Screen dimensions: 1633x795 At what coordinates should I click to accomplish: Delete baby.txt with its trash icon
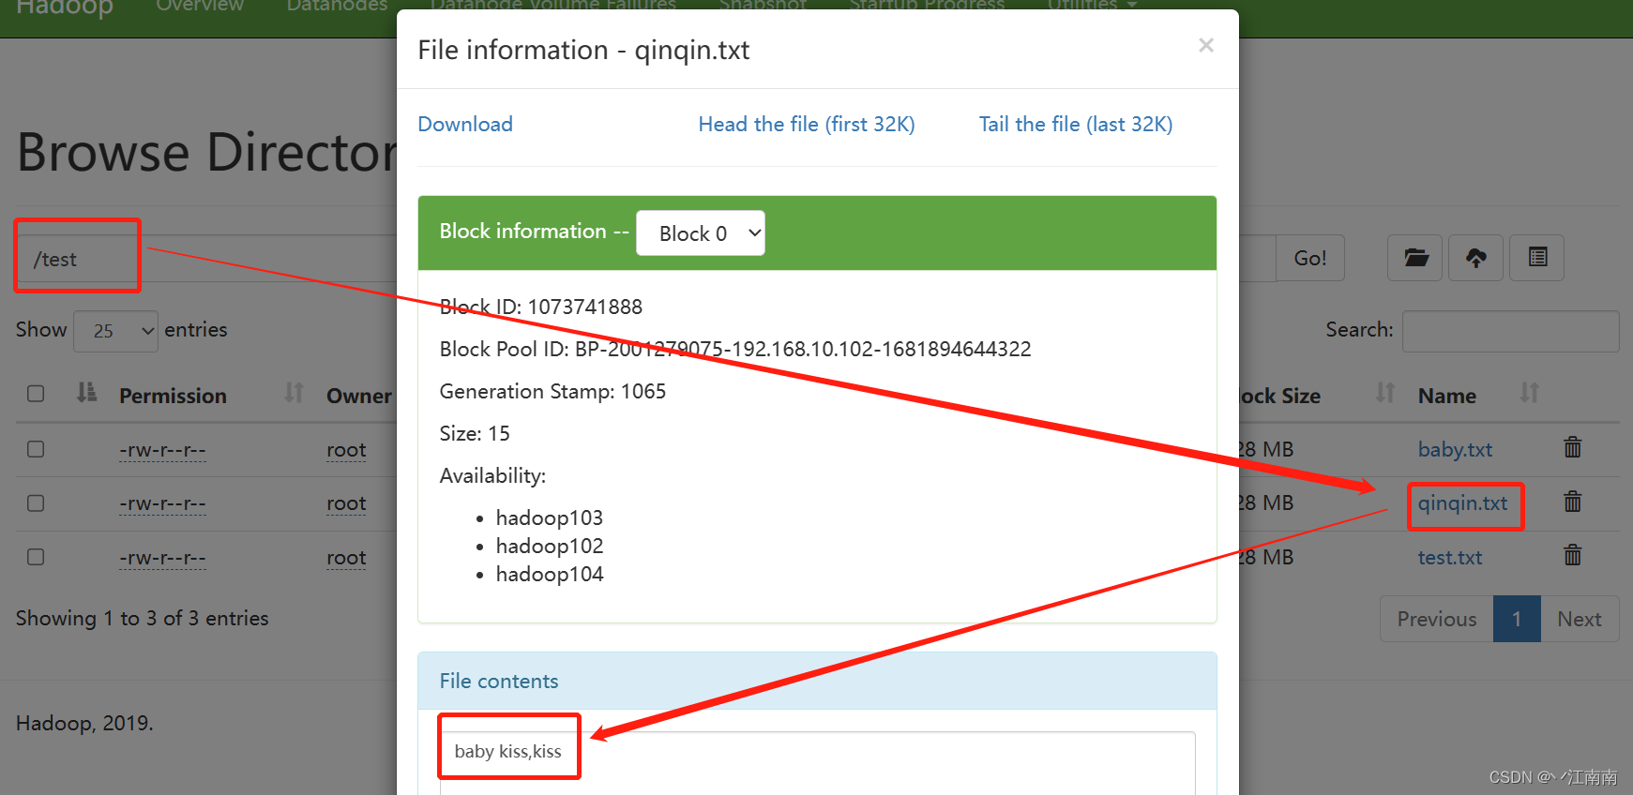(x=1573, y=447)
